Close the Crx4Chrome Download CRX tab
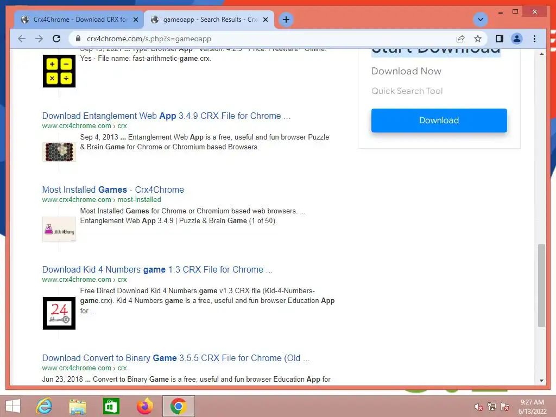This screenshot has height=417, width=556. [135, 20]
